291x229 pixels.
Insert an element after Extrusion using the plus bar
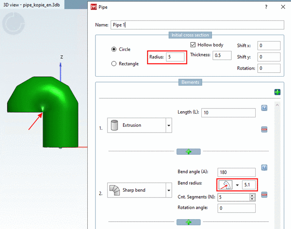188,152
